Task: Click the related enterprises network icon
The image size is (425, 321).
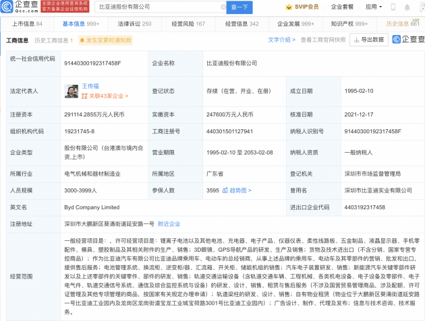Action: (84, 96)
